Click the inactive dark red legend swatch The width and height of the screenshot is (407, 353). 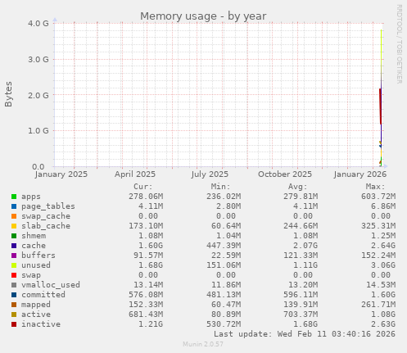[x=14, y=324]
